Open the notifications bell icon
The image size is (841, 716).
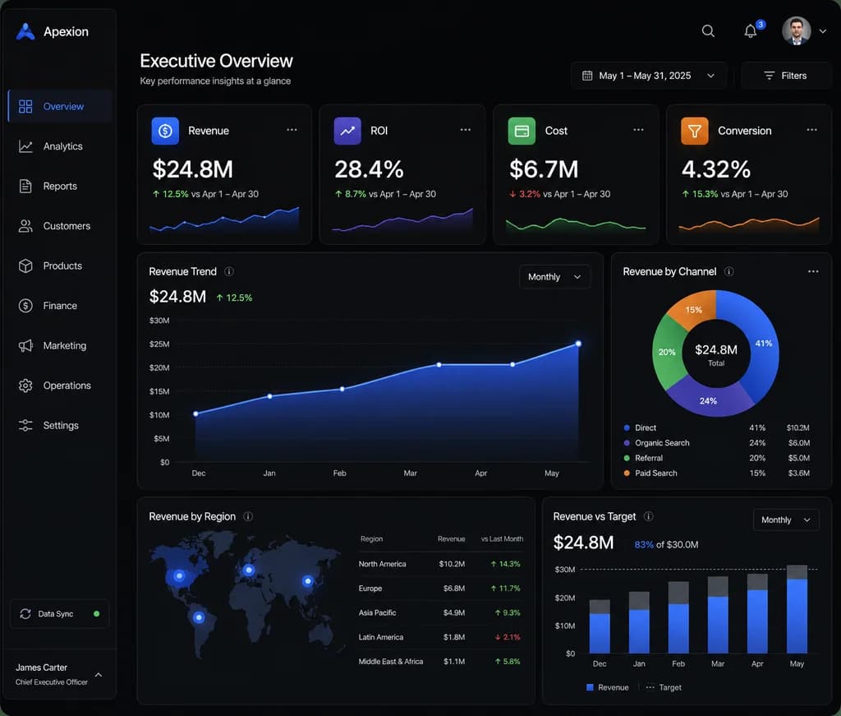(751, 31)
